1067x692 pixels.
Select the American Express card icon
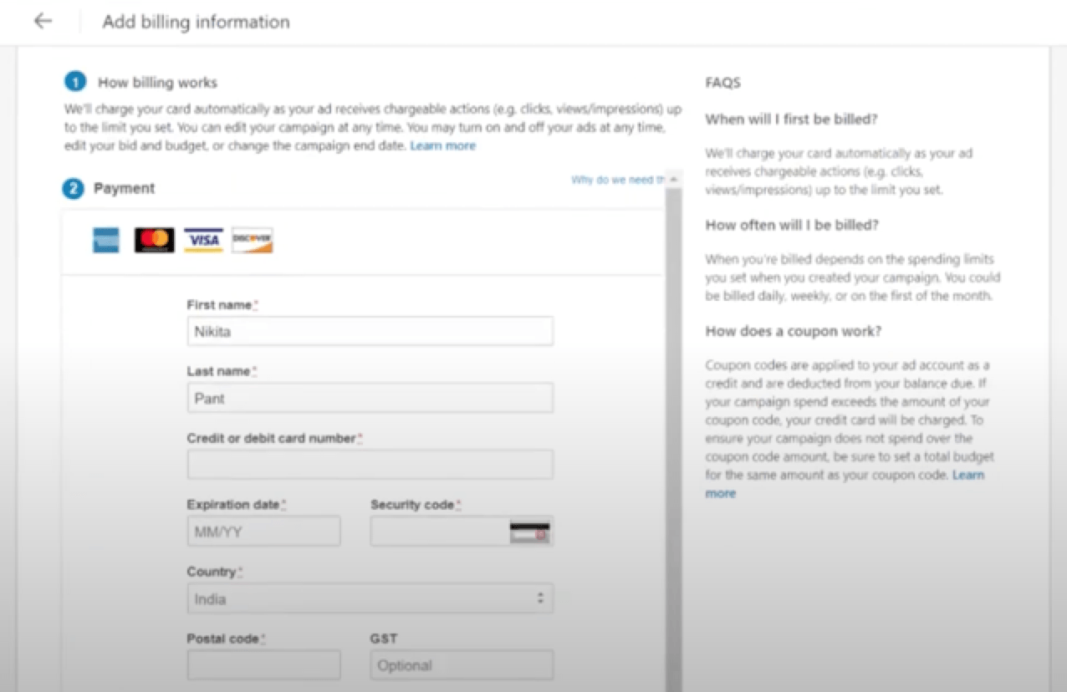point(105,240)
